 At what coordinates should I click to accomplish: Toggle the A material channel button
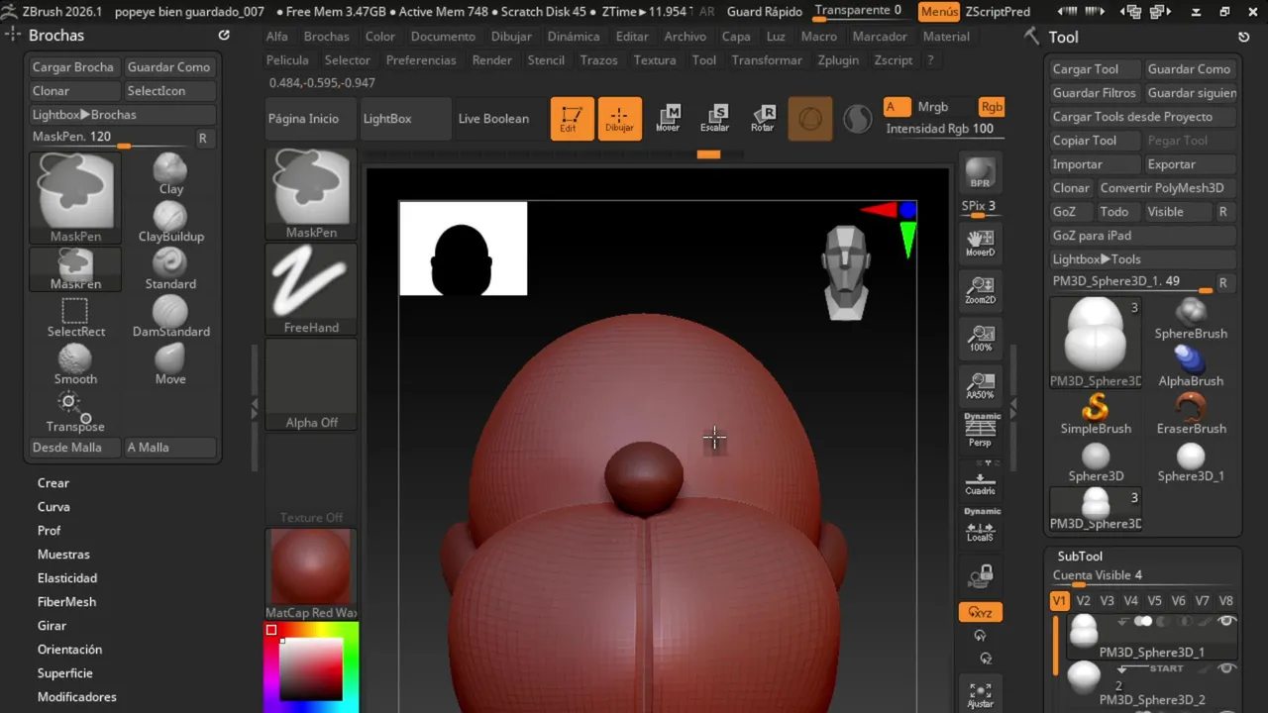897,107
